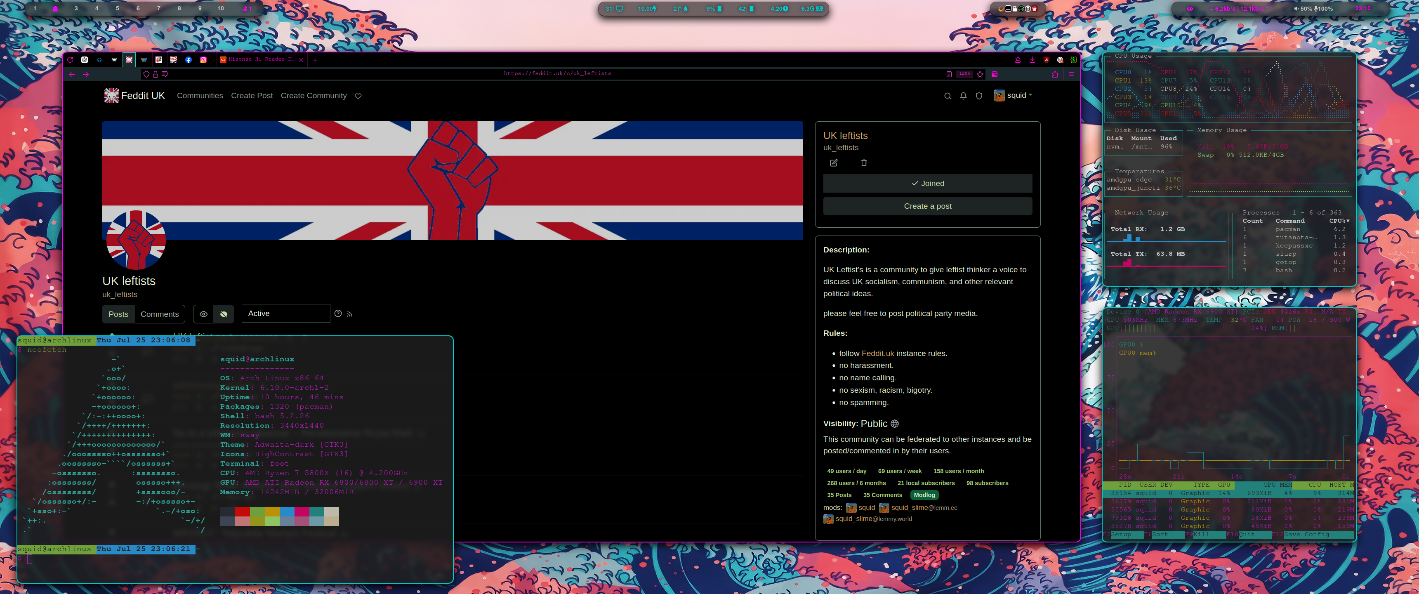Open the browser extensions puzzle icon
The image size is (1419, 594).
point(1055,74)
